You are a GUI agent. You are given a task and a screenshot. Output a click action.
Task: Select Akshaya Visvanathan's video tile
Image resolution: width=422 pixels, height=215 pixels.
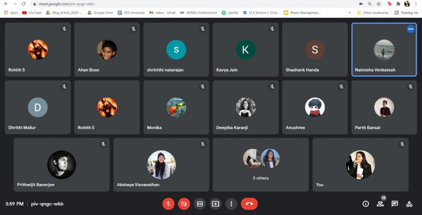161,164
